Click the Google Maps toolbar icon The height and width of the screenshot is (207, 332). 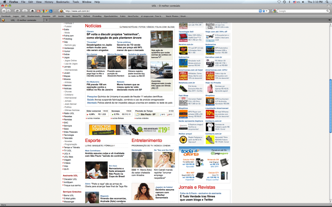click(x=47, y=11)
